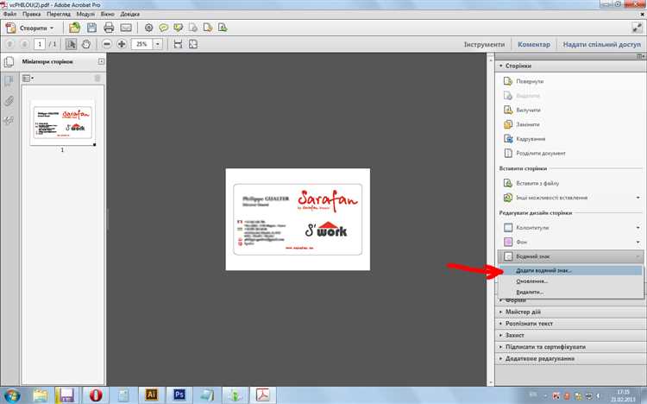Open Adobe Illustrator from the taskbar
This screenshot has height=404, width=647.
tap(152, 395)
